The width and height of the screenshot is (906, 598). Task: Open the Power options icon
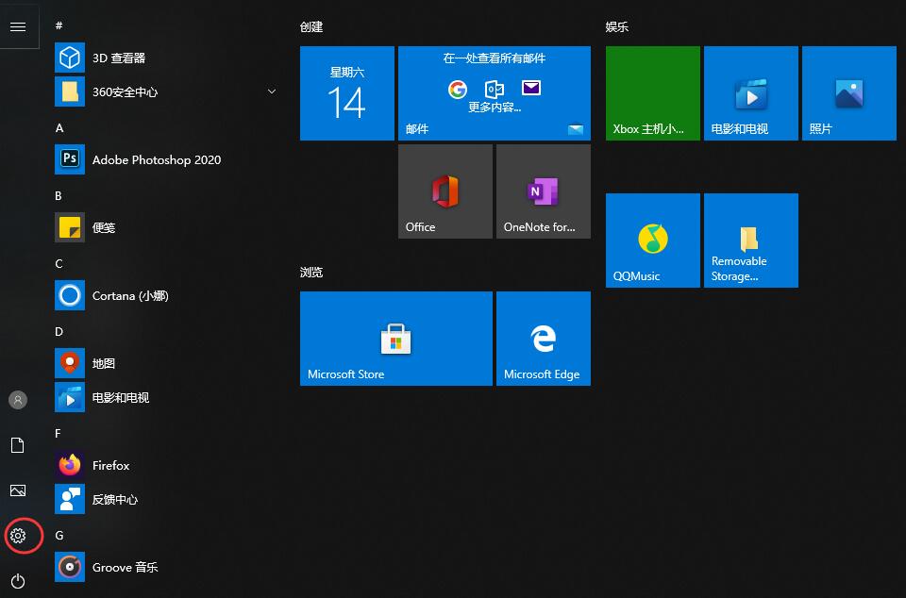point(18,581)
